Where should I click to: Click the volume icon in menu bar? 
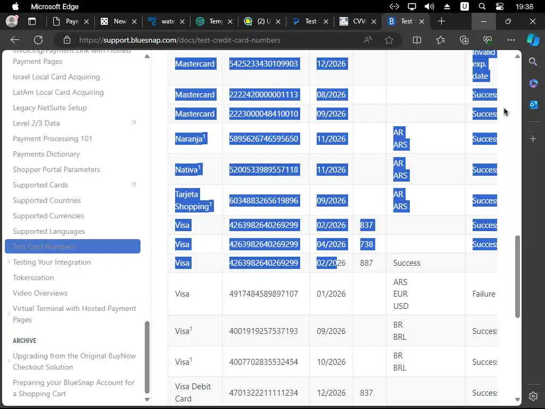click(430, 6)
